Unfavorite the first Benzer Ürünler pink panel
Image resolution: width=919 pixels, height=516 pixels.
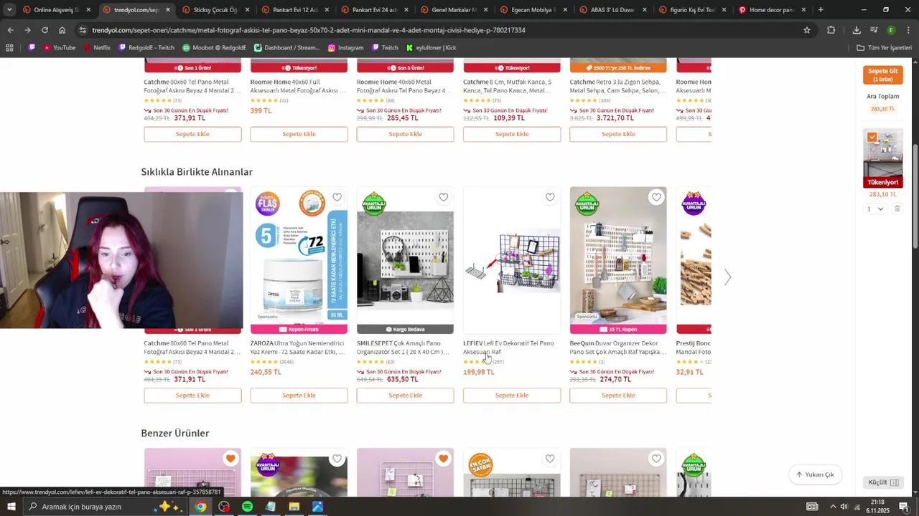230,459
